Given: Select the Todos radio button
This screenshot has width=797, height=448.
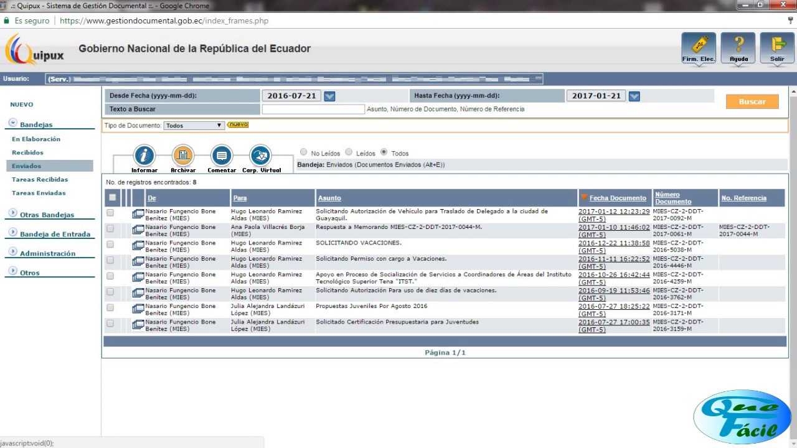Looking at the screenshot, I should (384, 152).
